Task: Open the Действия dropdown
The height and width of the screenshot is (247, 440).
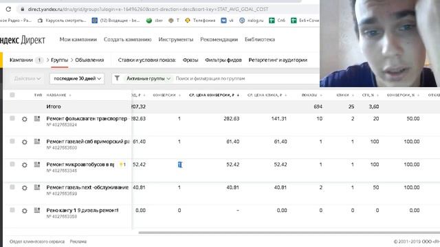Action: (x=27, y=78)
